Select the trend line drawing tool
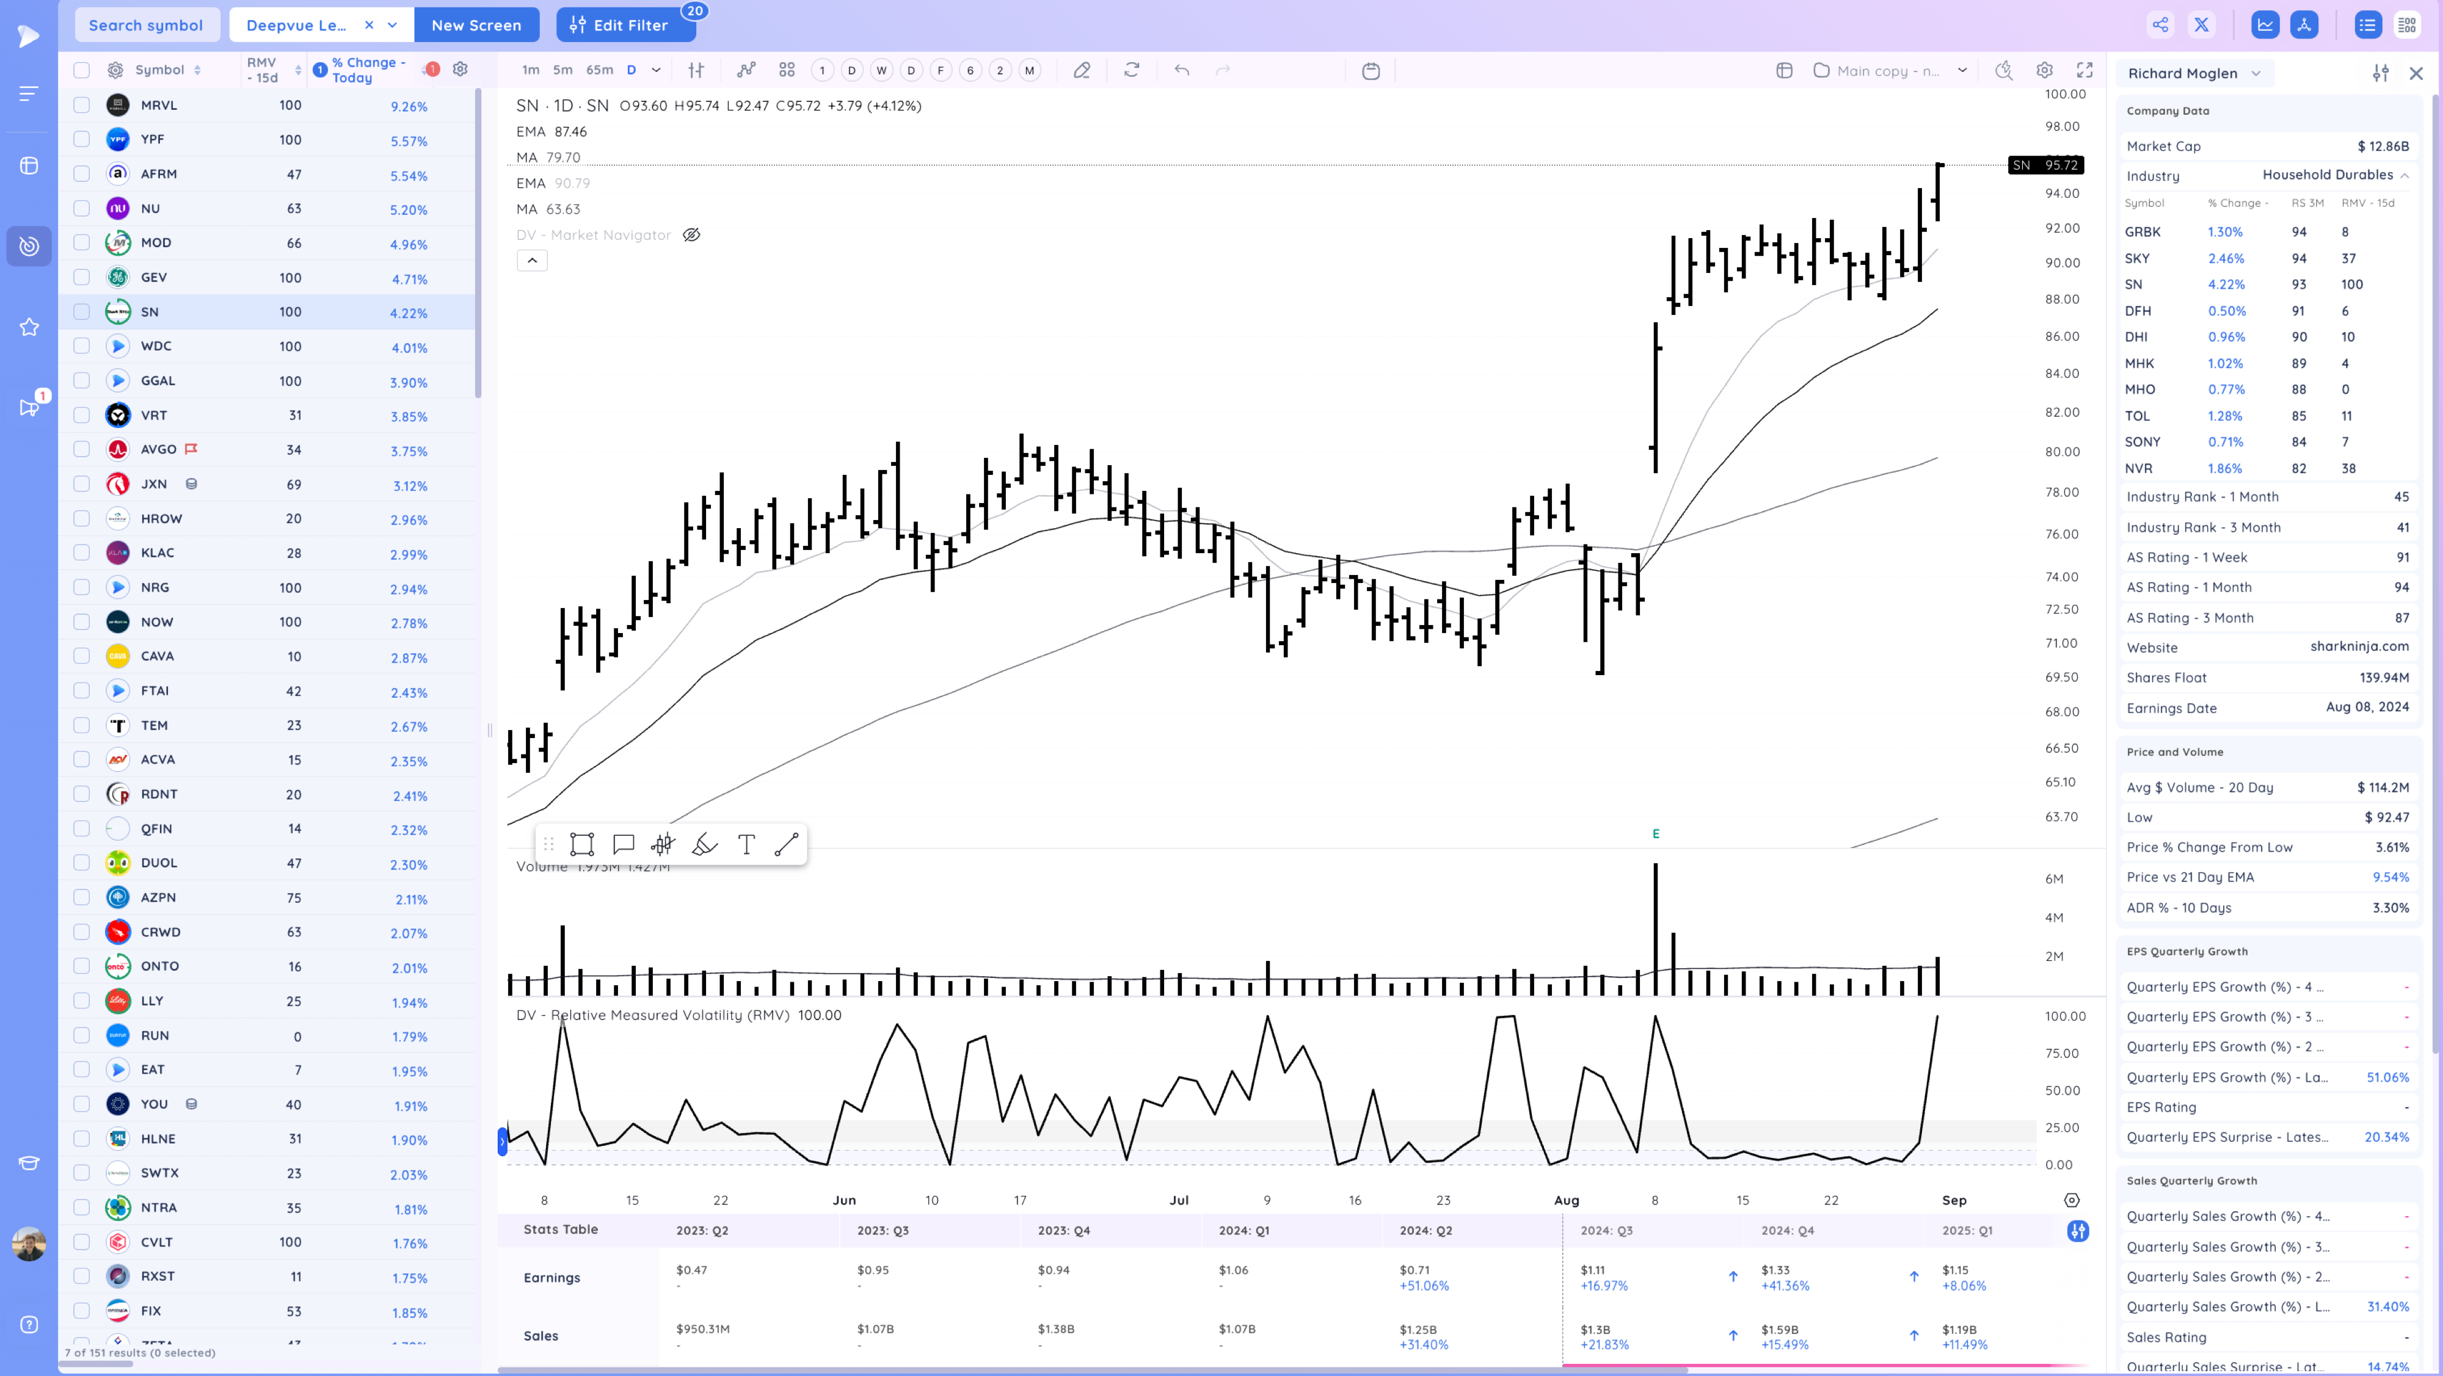 coord(786,844)
